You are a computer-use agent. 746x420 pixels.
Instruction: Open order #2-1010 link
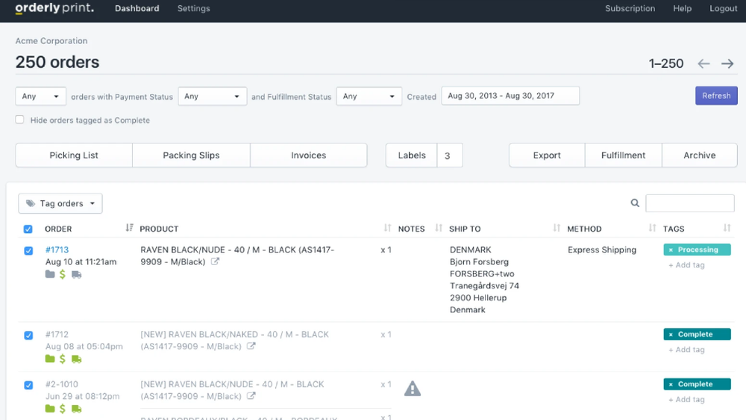(x=62, y=384)
